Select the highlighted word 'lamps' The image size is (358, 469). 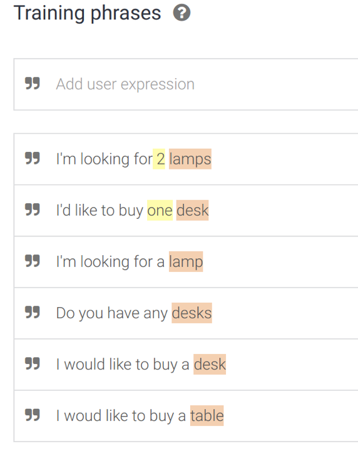pyautogui.click(x=190, y=159)
